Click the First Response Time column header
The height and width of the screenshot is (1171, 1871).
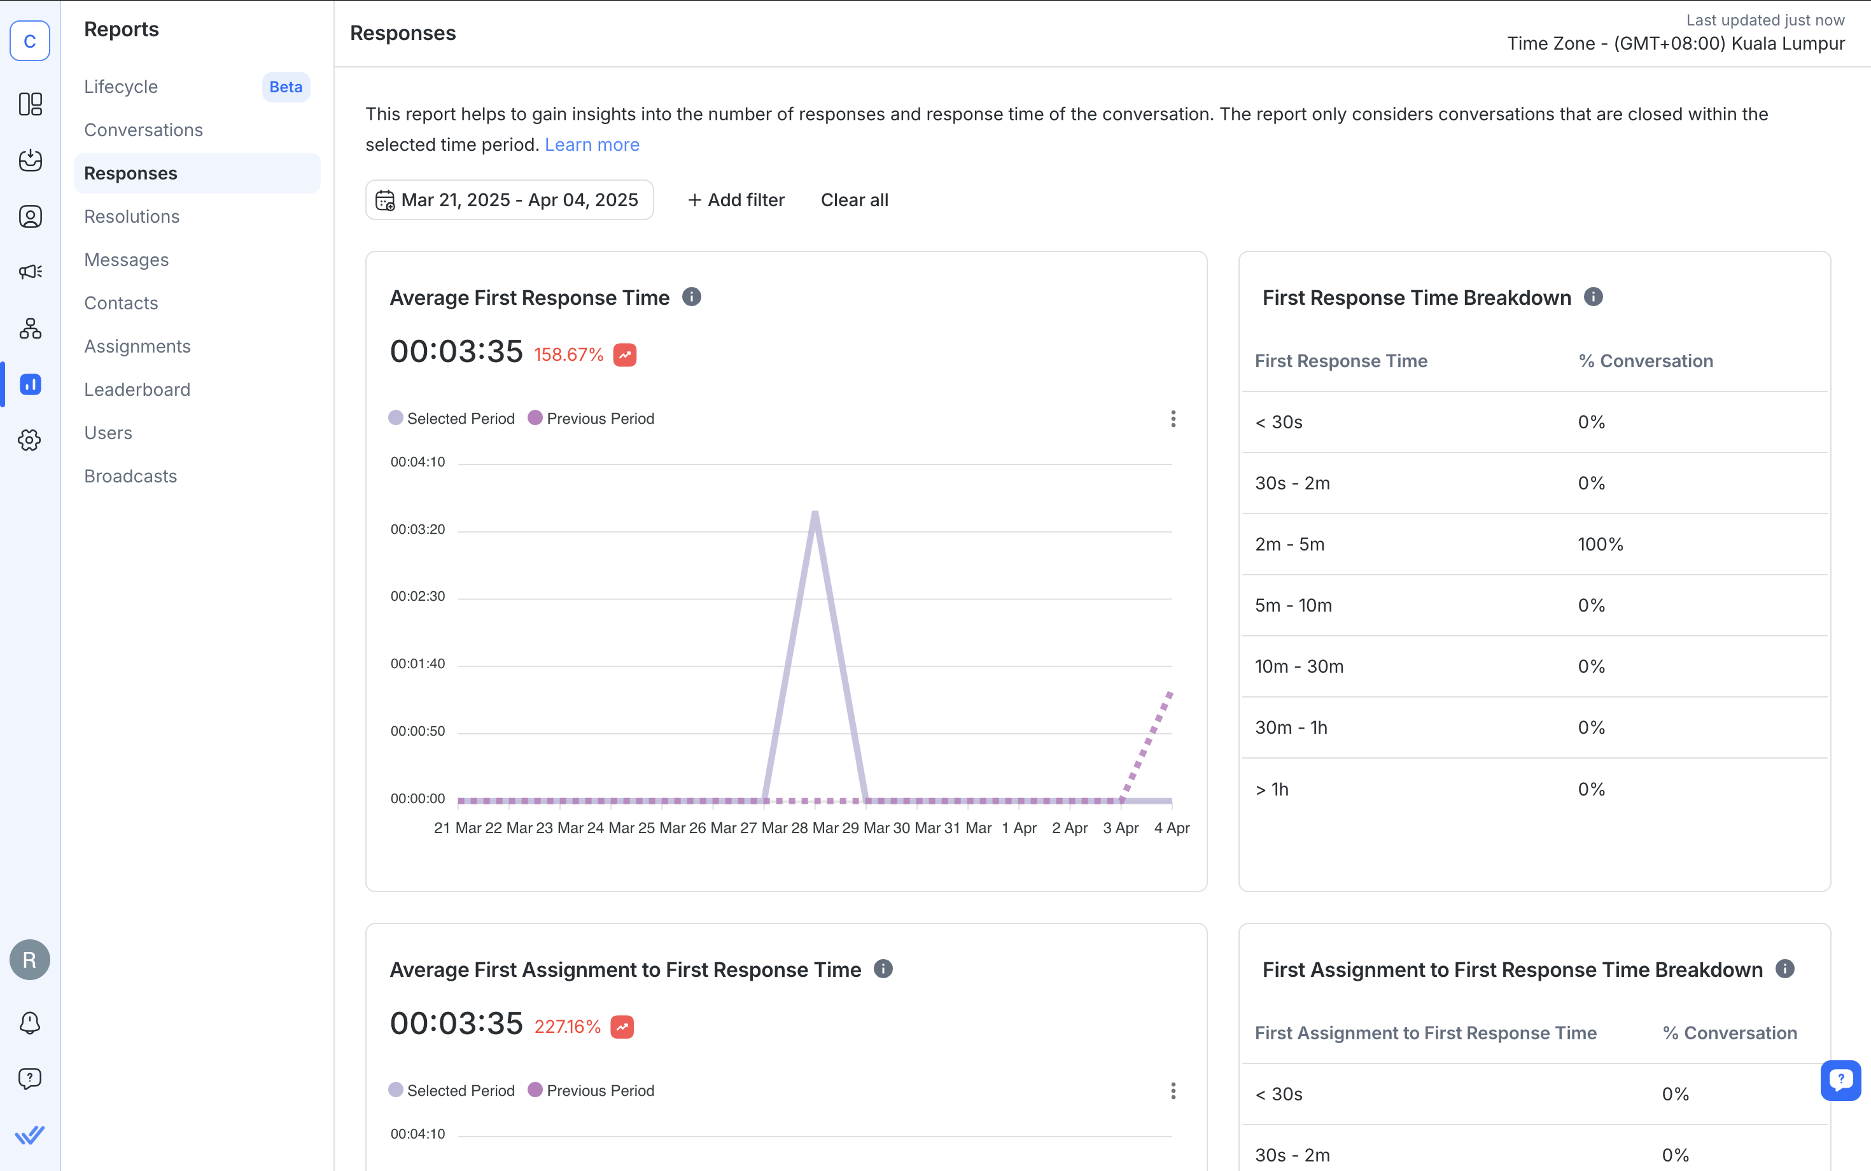pos(1340,361)
